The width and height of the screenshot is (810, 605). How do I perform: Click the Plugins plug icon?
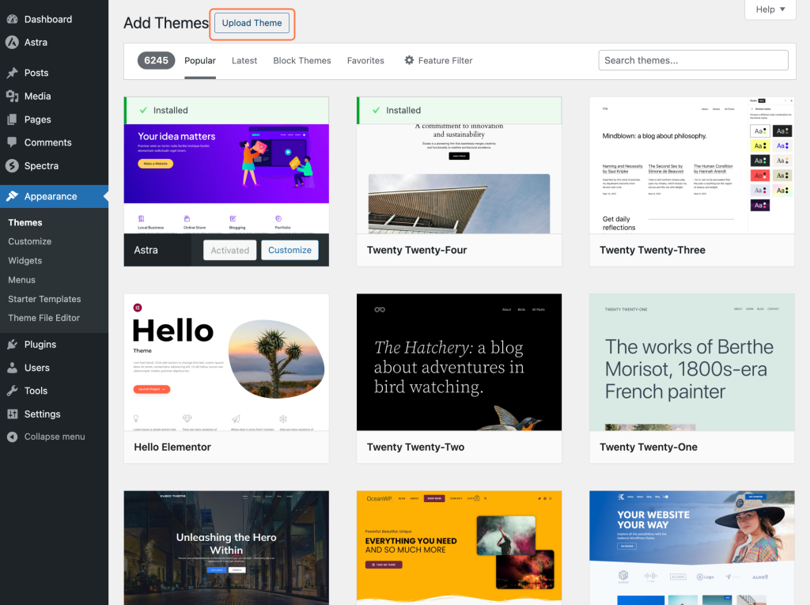pos(13,345)
